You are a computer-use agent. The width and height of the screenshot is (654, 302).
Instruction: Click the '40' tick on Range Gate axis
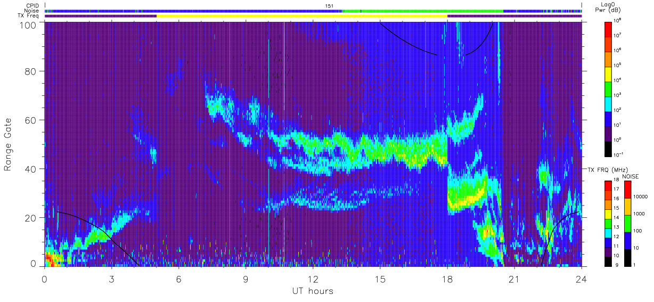click(31, 169)
